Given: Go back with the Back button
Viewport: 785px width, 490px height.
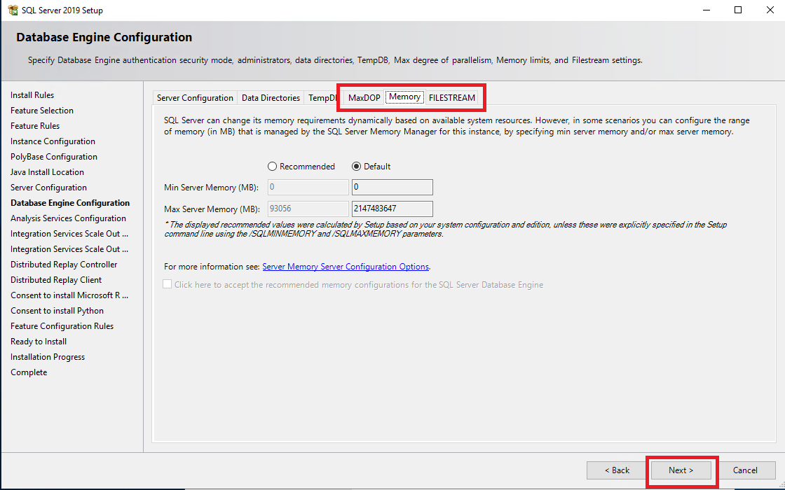Looking at the screenshot, I should [x=617, y=470].
